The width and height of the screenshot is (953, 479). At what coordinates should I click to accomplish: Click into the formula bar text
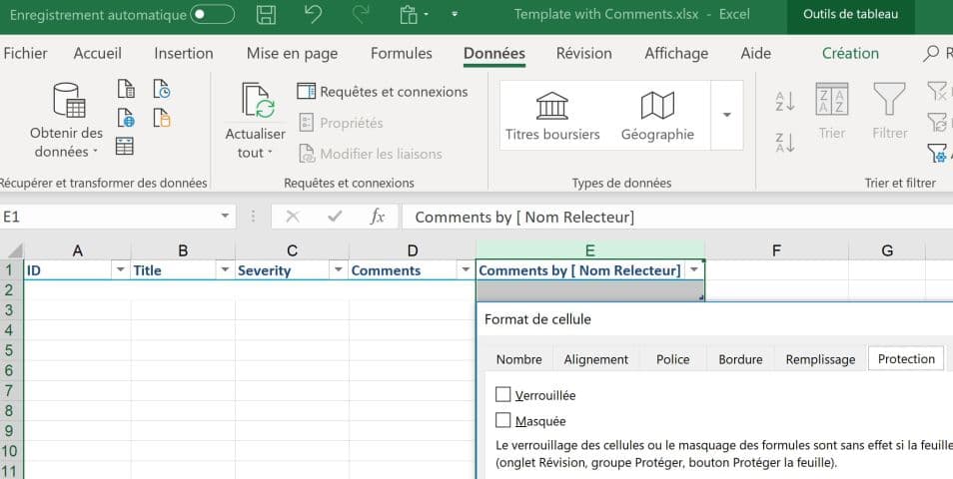point(649,217)
